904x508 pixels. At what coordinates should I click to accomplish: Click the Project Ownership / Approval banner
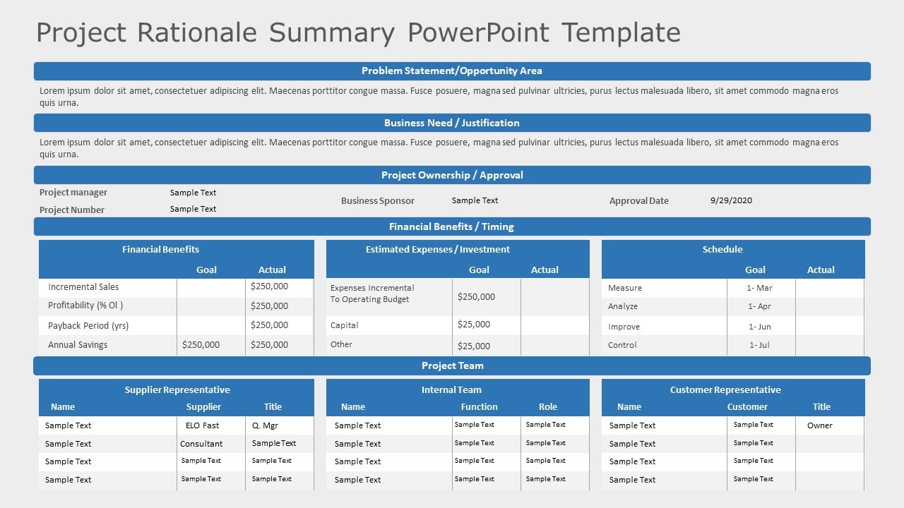click(451, 175)
